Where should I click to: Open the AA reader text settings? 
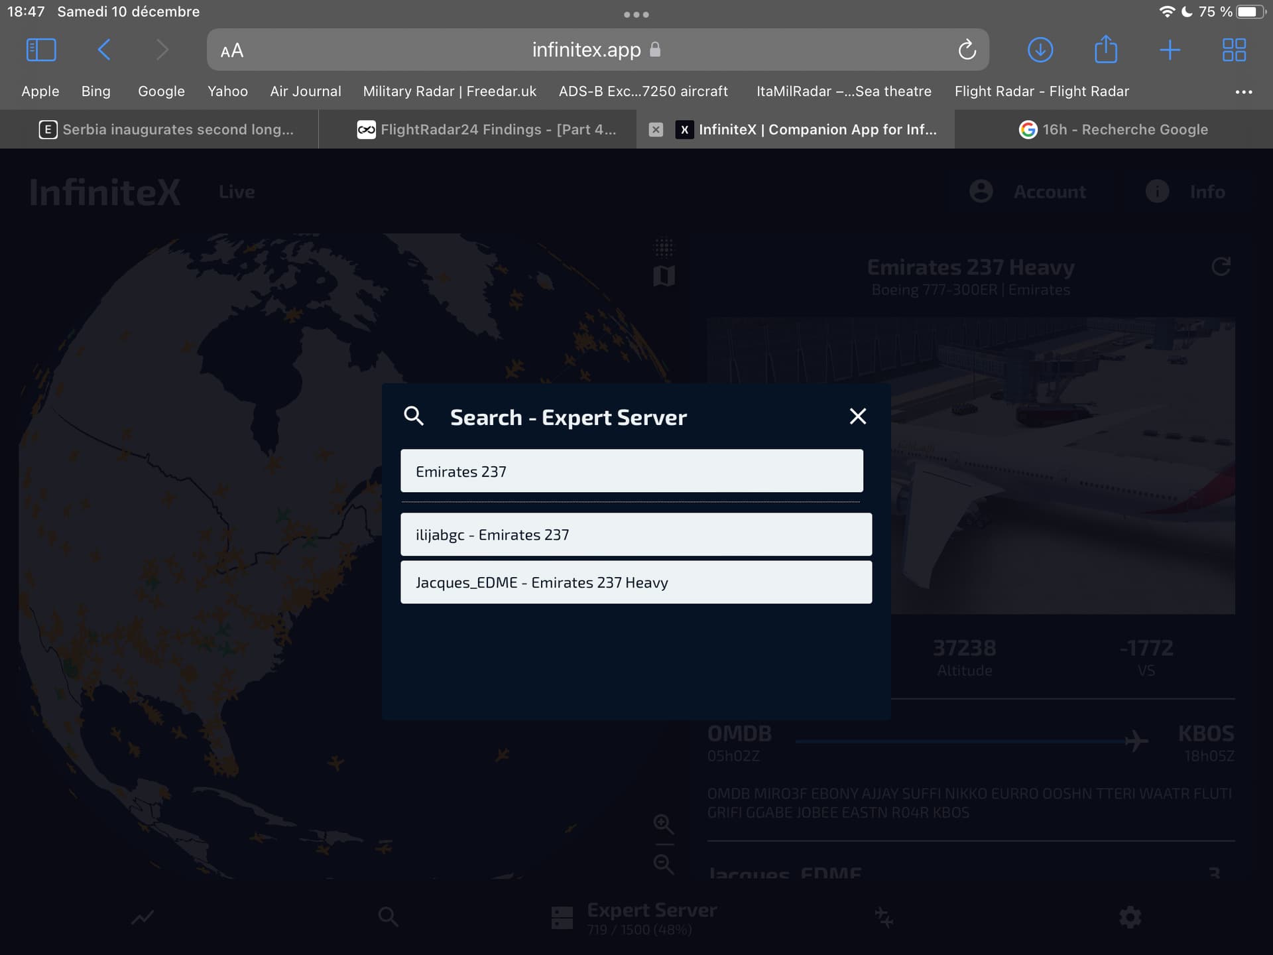click(x=232, y=50)
